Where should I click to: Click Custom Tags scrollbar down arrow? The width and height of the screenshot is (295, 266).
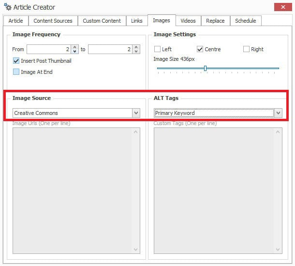(x=278, y=250)
